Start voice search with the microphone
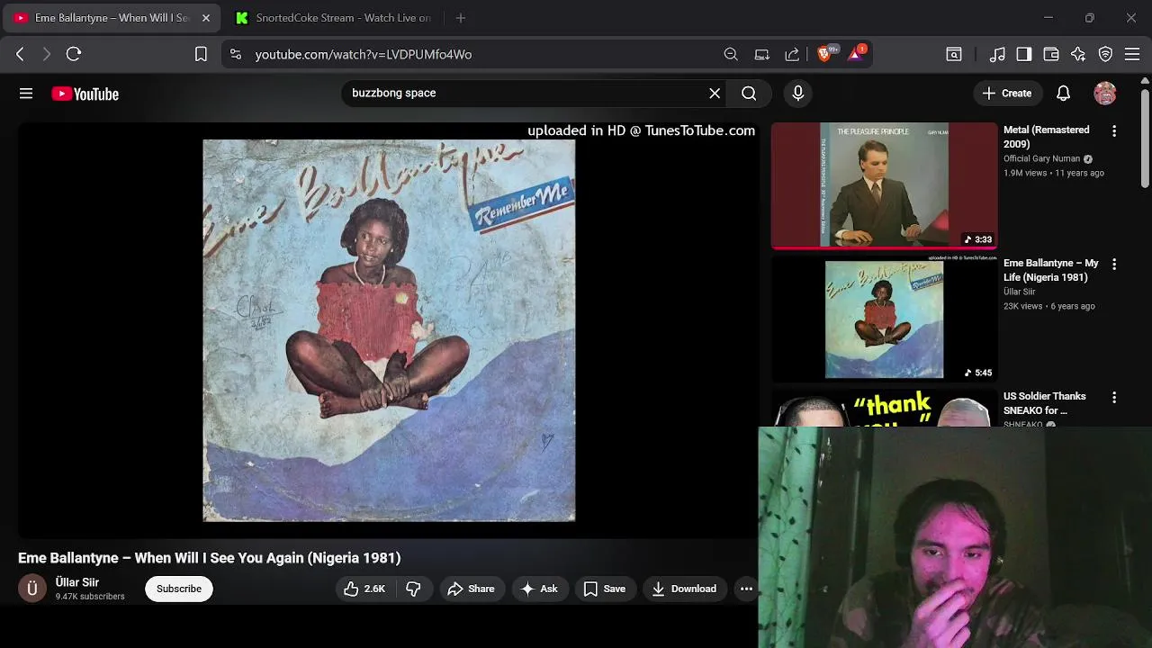This screenshot has height=648, width=1152. 797,93
